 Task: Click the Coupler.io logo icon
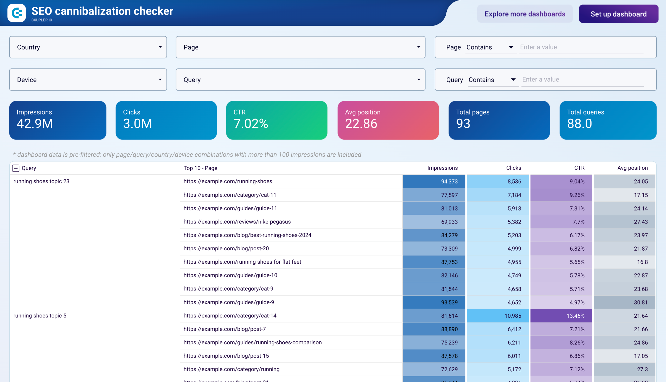[x=16, y=12]
